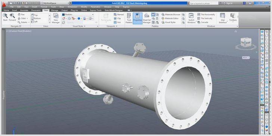This screenshot has width=272, height=136.
Task: Click the Switch Windows icon
Action: point(191,18)
